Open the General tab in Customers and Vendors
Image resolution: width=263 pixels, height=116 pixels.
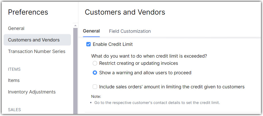(91, 31)
